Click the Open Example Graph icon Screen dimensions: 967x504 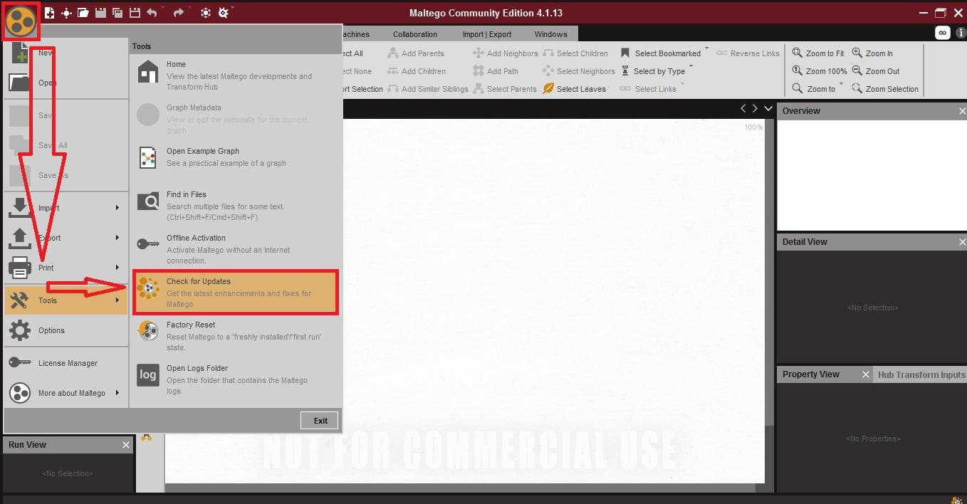[148, 157]
